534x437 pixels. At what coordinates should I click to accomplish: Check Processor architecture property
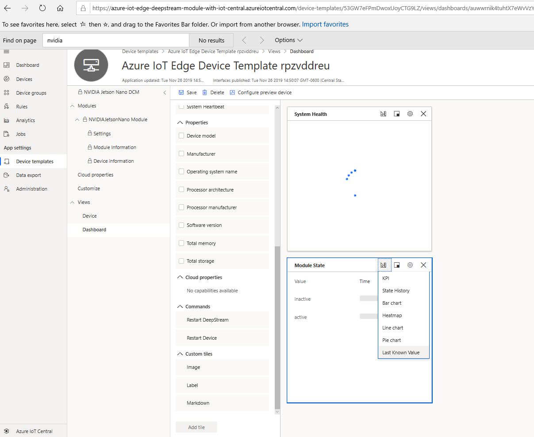tap(181, 189)
